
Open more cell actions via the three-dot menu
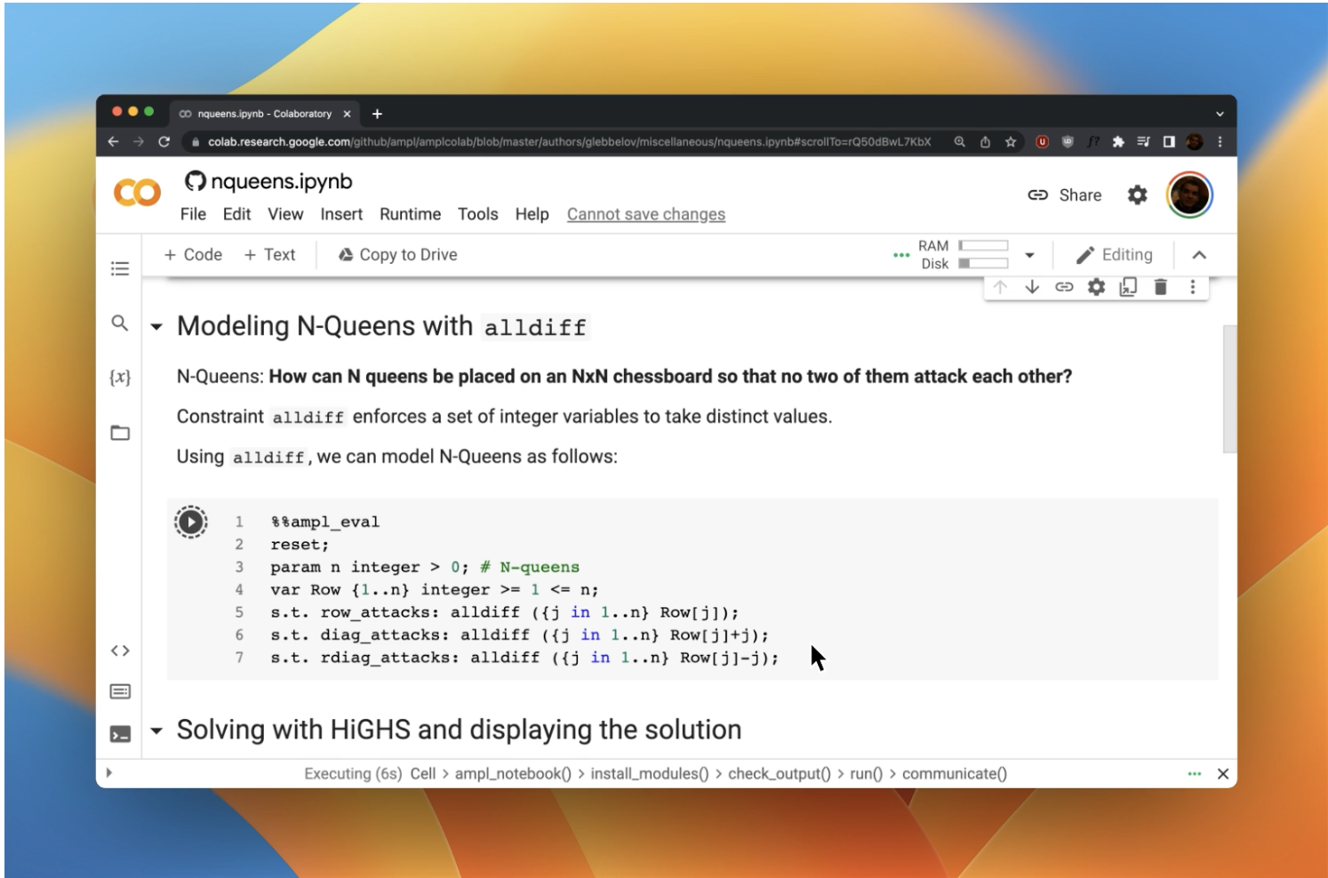(1193, 287)
